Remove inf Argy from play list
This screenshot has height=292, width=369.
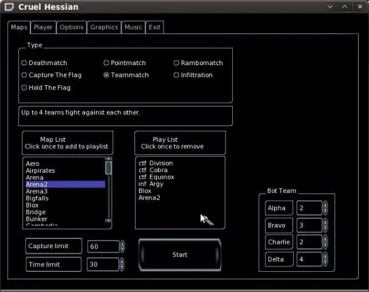click(x=151, y=184)
